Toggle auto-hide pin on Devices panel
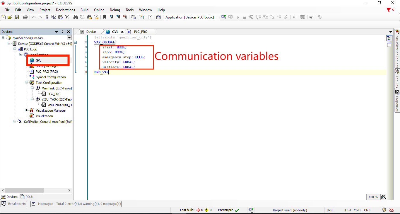Image resolution: width=400 pixels, height=214 pixels. coord(62,32)
